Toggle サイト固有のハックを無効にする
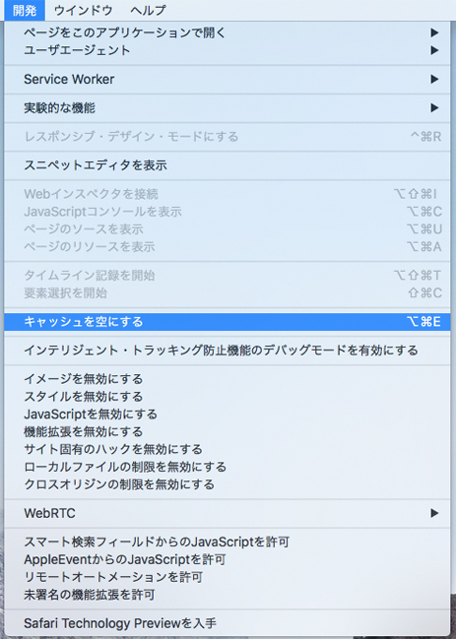The width and height of the screenshot is (456, 639). 228,449
